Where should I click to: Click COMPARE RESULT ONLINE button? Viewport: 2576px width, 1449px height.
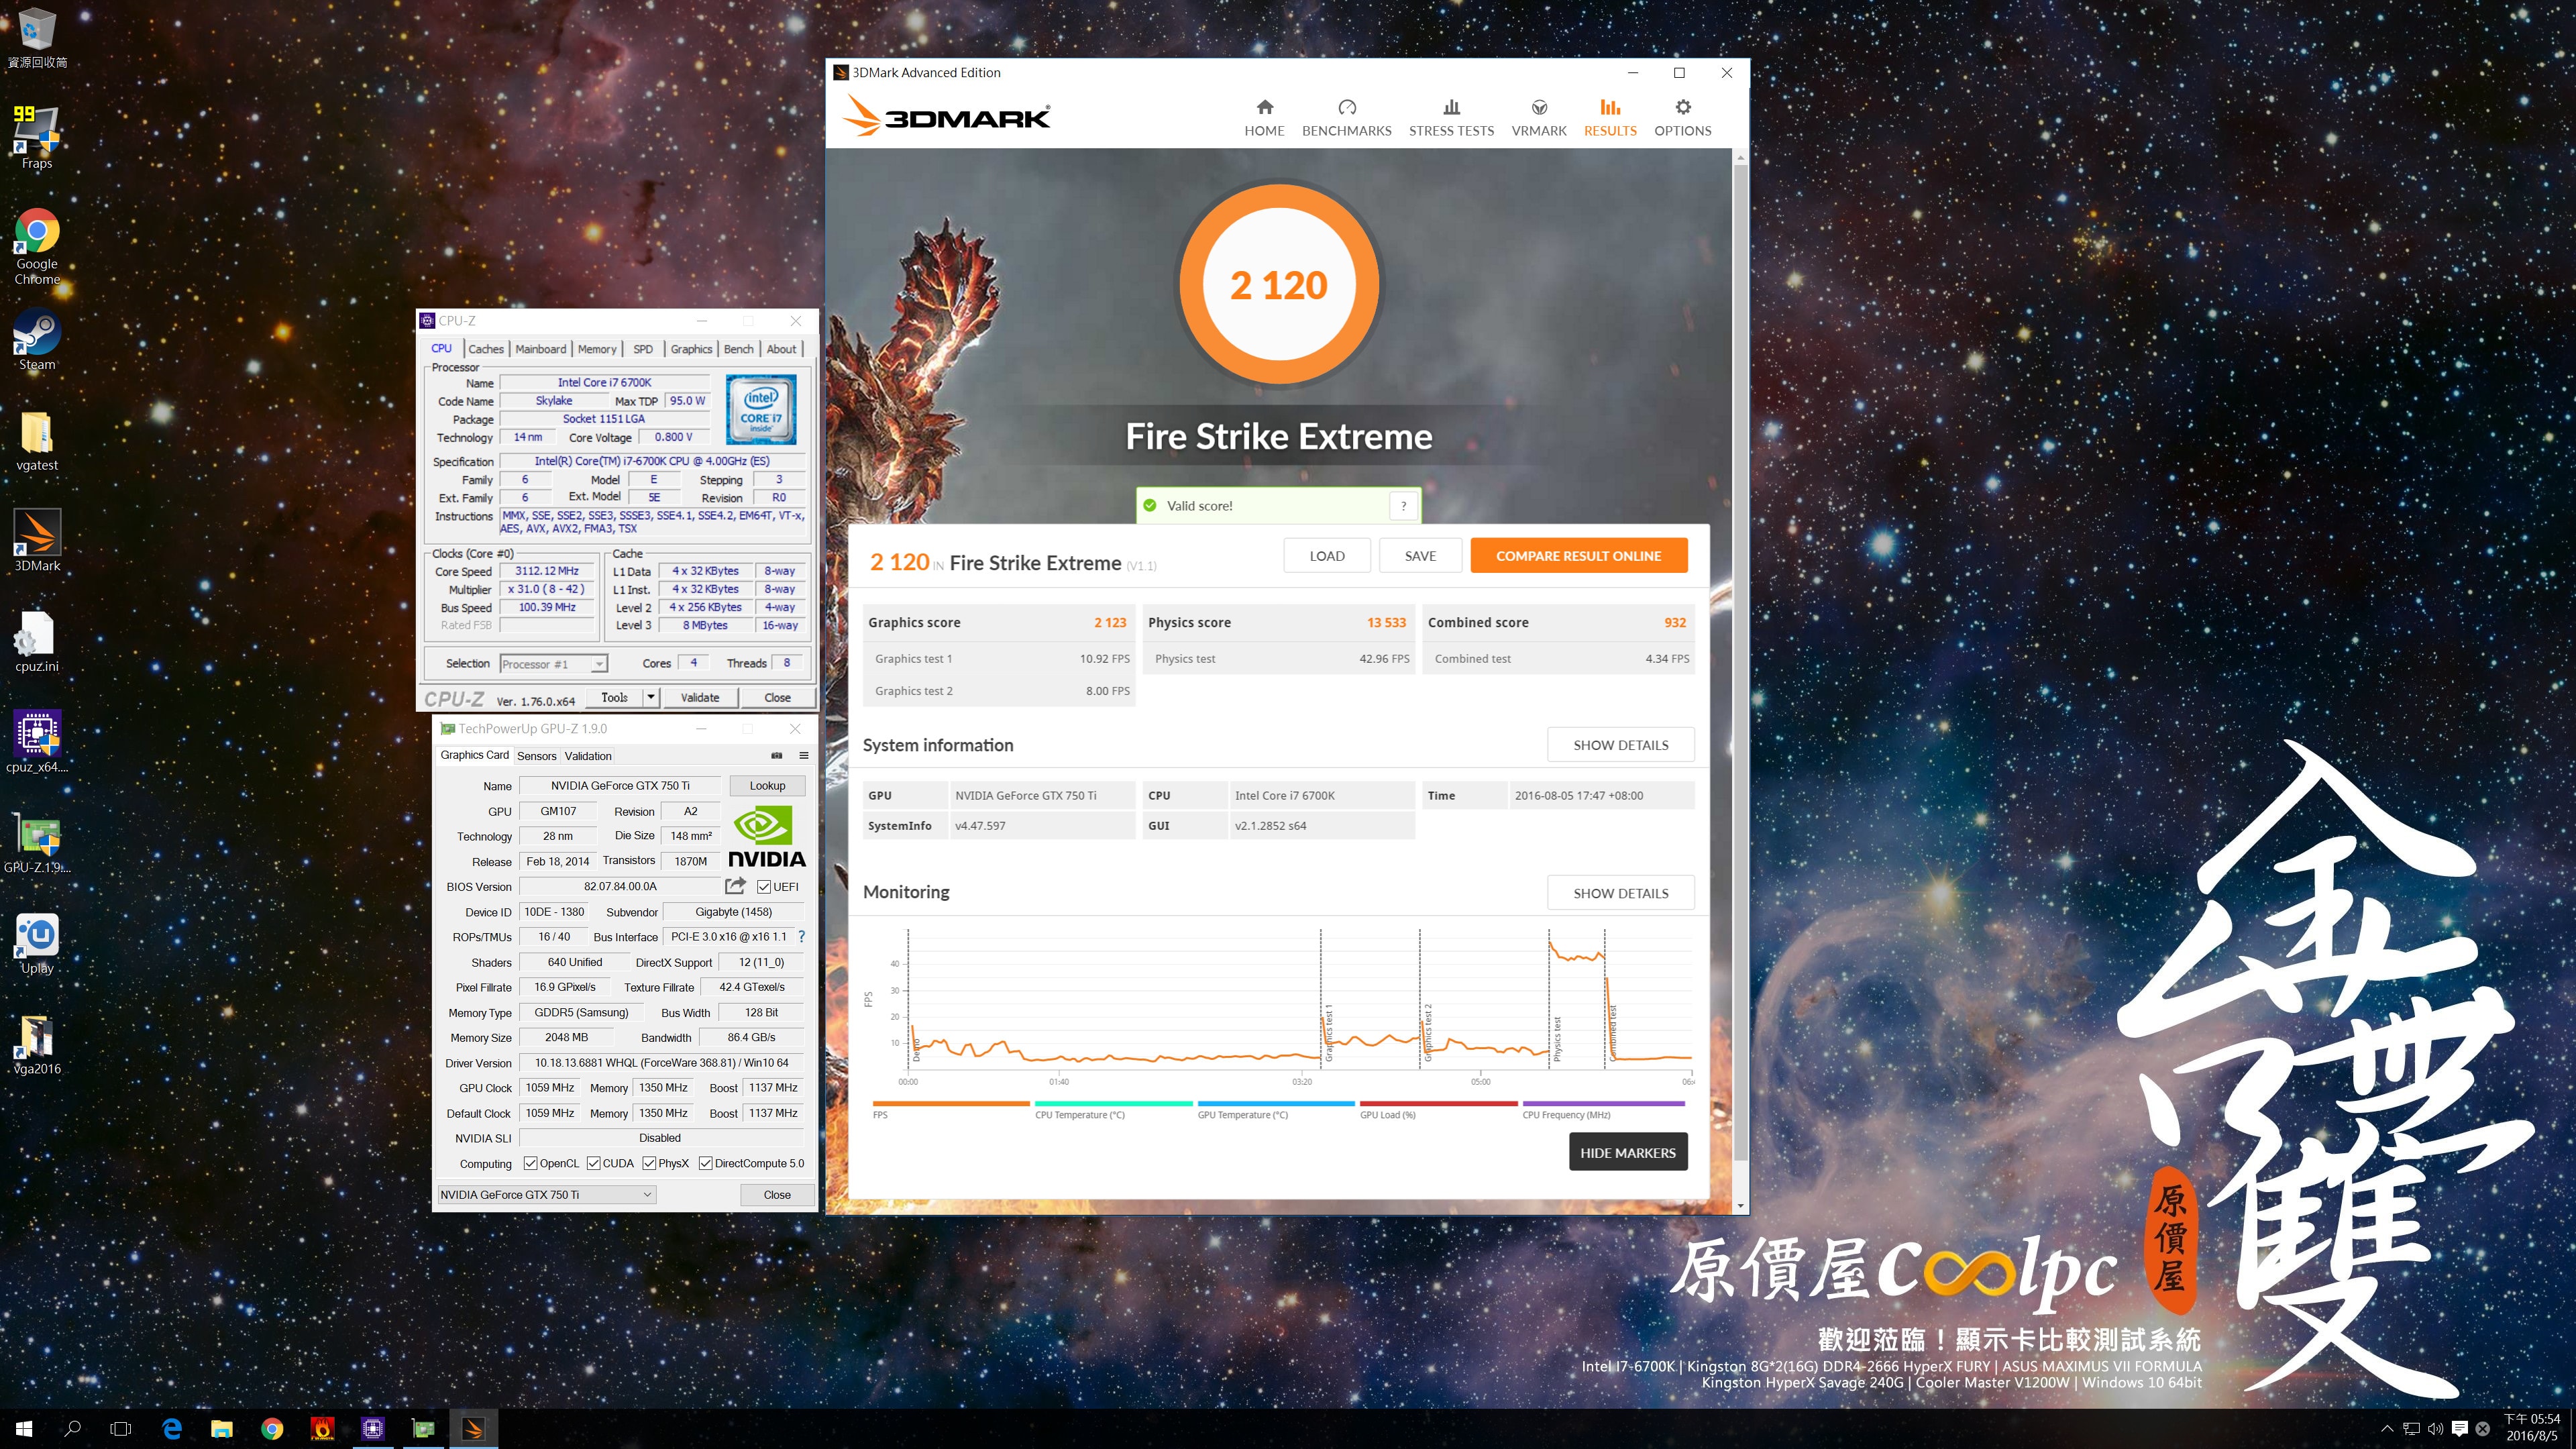1578,556
